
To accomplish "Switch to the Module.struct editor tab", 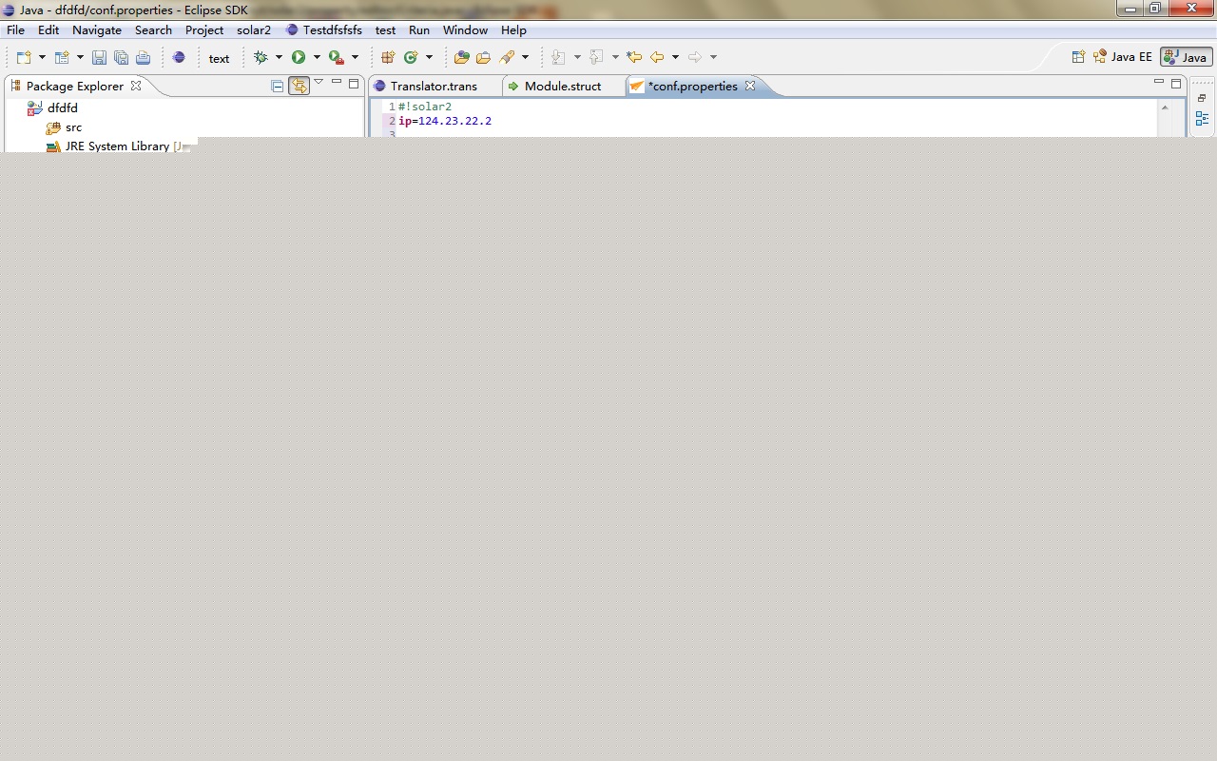I will click(x=563, y=86).
